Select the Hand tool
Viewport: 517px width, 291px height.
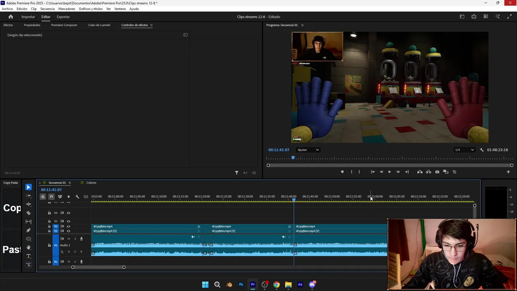click(x=28, y=247)
